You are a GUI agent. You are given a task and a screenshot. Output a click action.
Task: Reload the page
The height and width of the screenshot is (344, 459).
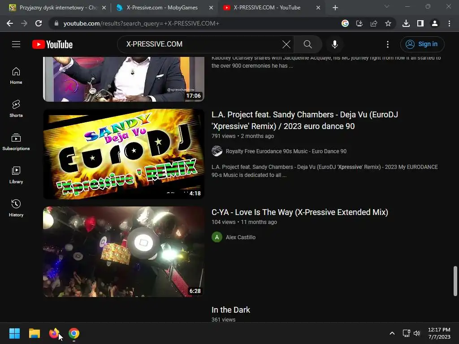pyautogui.click(x=39, y=23)
